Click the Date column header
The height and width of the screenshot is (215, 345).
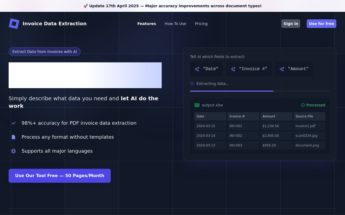[210, 116]
